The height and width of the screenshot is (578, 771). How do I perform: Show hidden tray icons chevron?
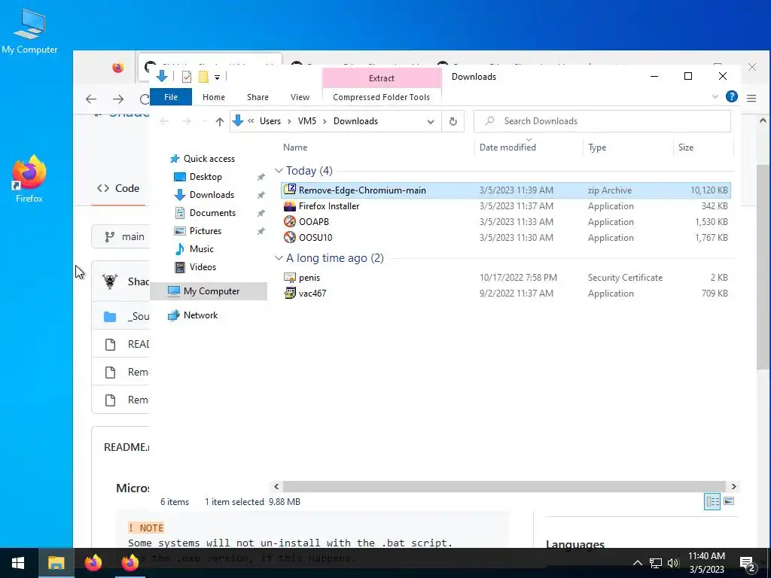[x=637, y=563]
